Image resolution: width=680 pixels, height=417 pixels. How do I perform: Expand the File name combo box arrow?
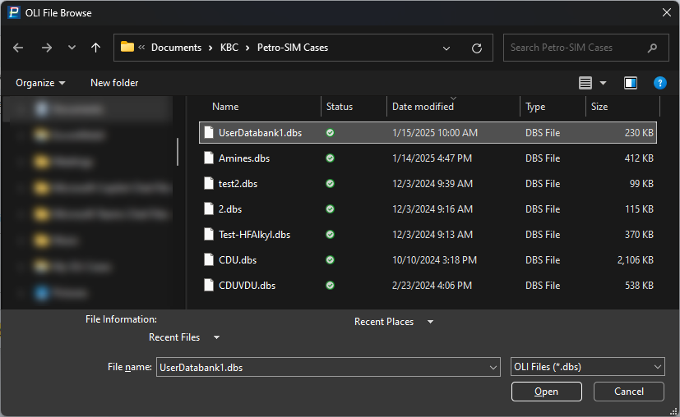click(x=493, y=367)
